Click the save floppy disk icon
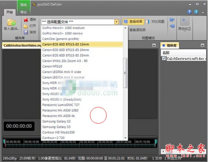209x162 pixels. tap(26, 32)
